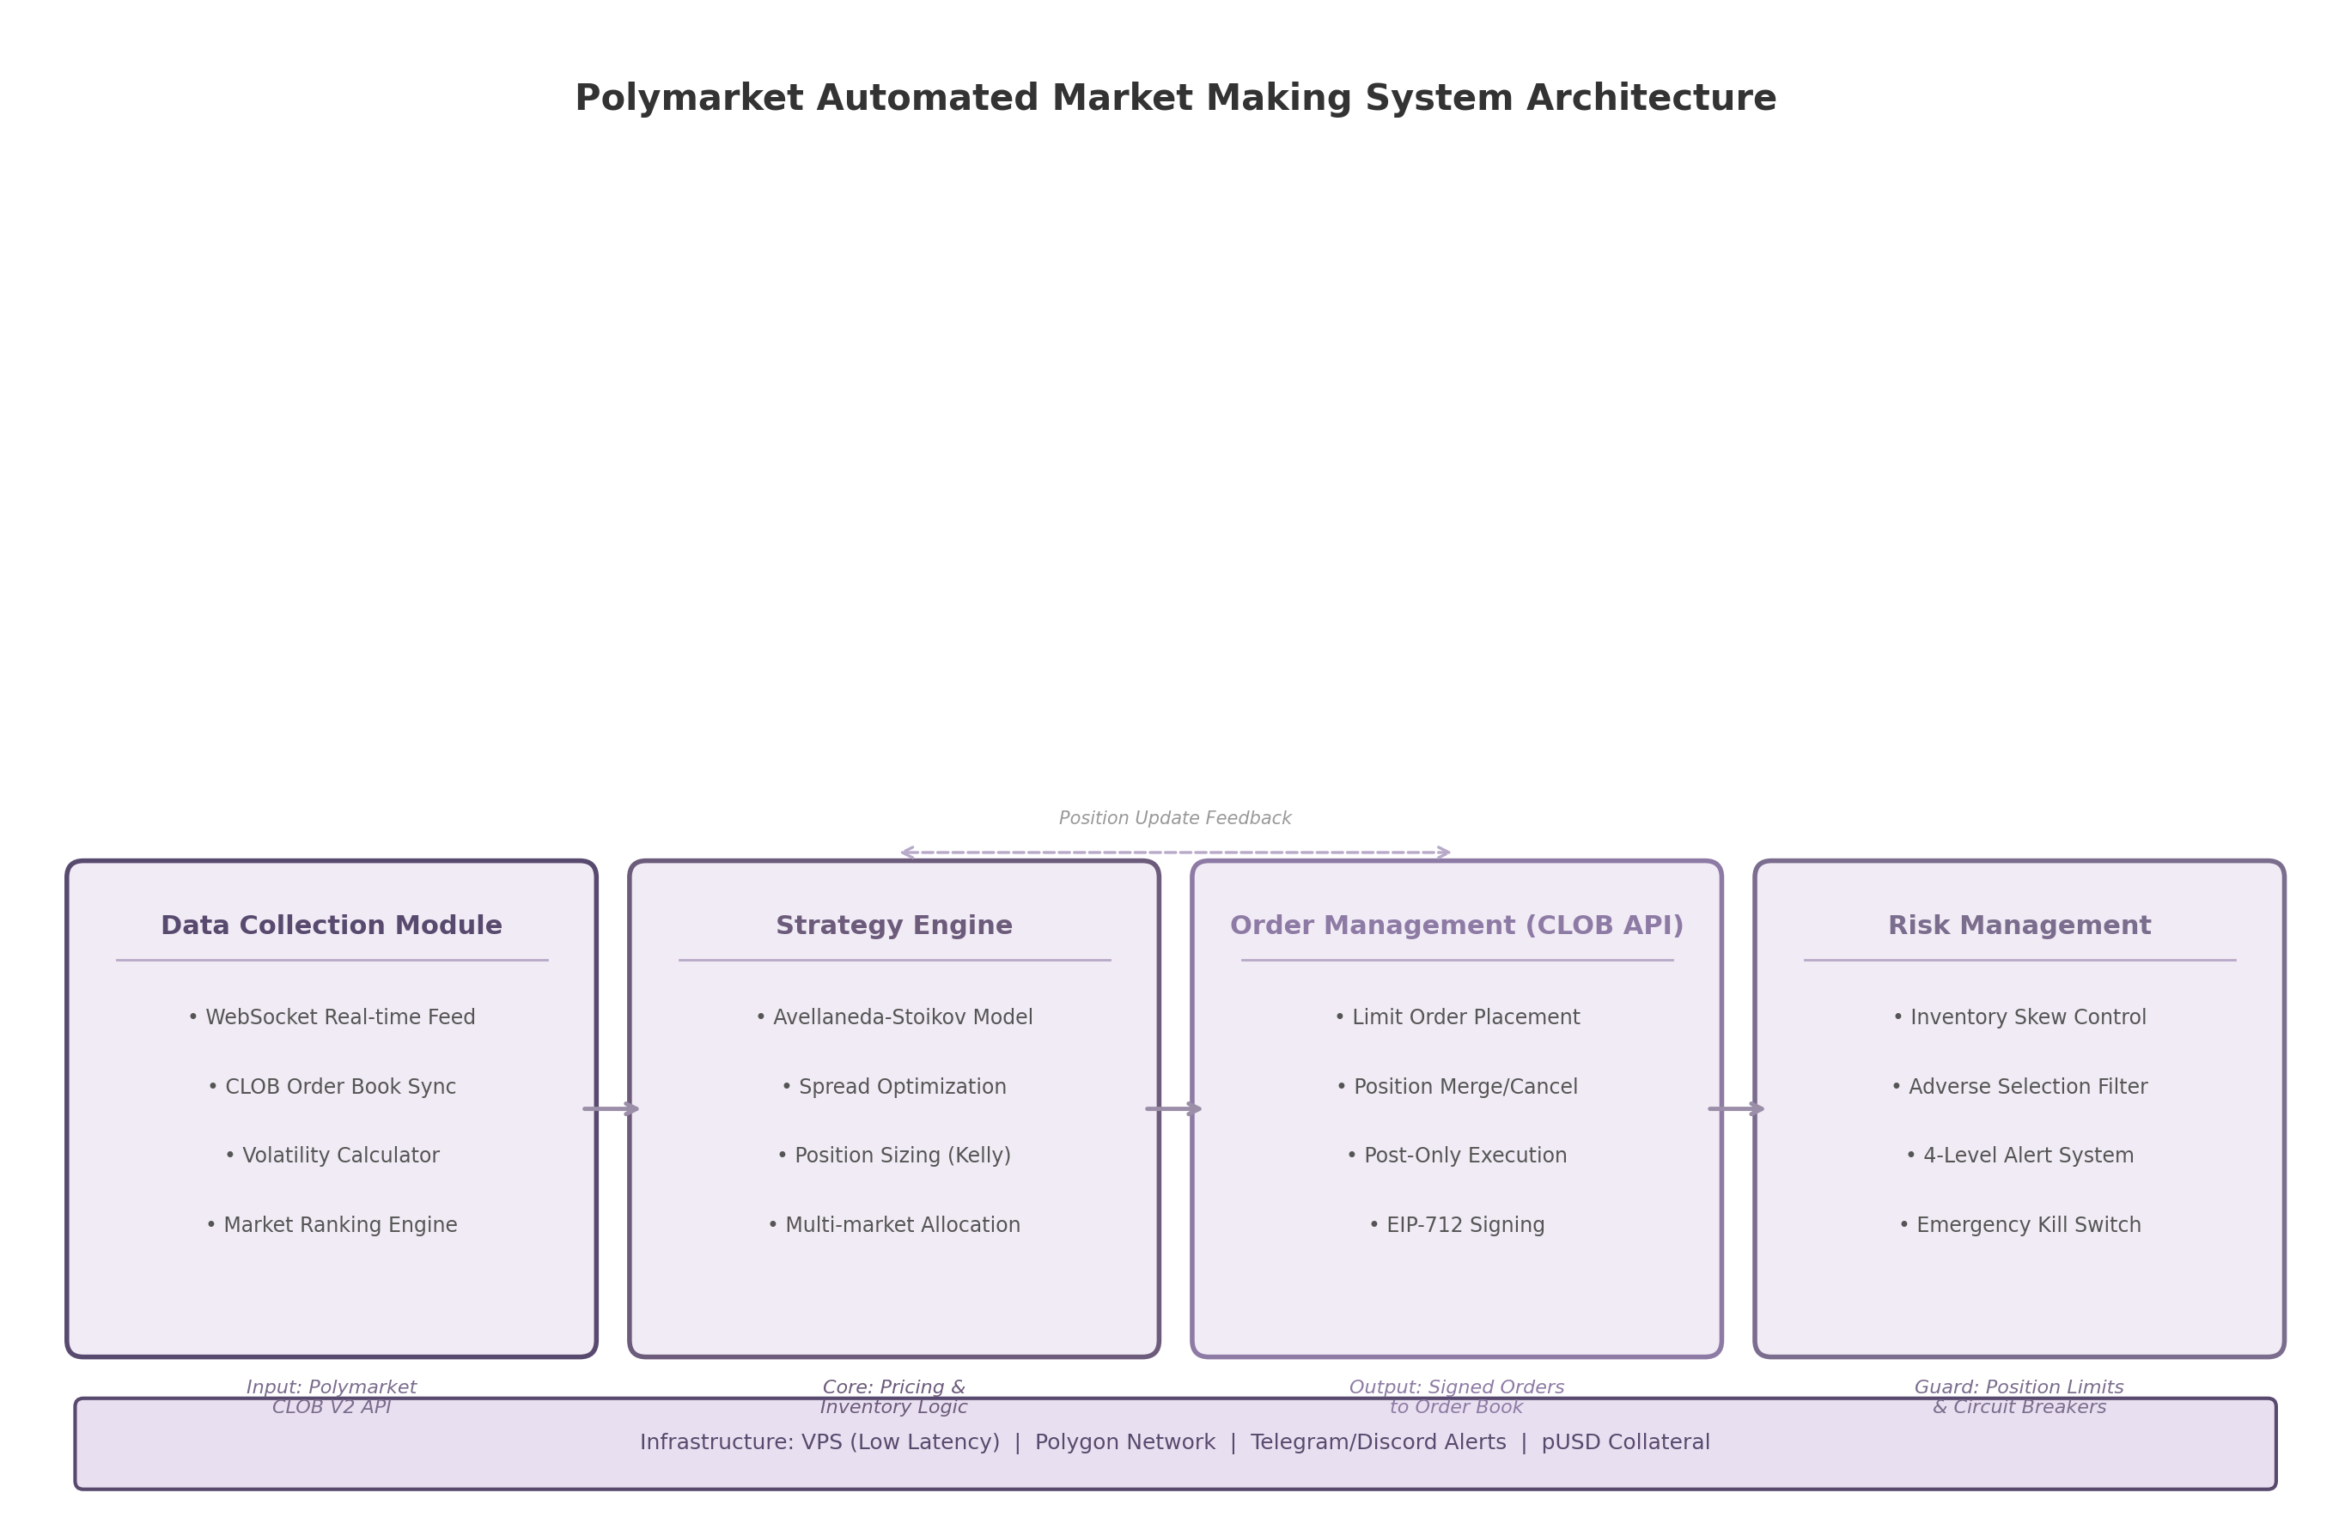This screenshot has width=2351, height=1523.
Task: Select "Inventory Skew Control" bullet
Action: tap(2019, 1017)
